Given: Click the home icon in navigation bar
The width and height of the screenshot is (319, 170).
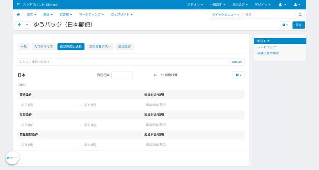Looking at the screenshot, I should click(x=18, y=14).
